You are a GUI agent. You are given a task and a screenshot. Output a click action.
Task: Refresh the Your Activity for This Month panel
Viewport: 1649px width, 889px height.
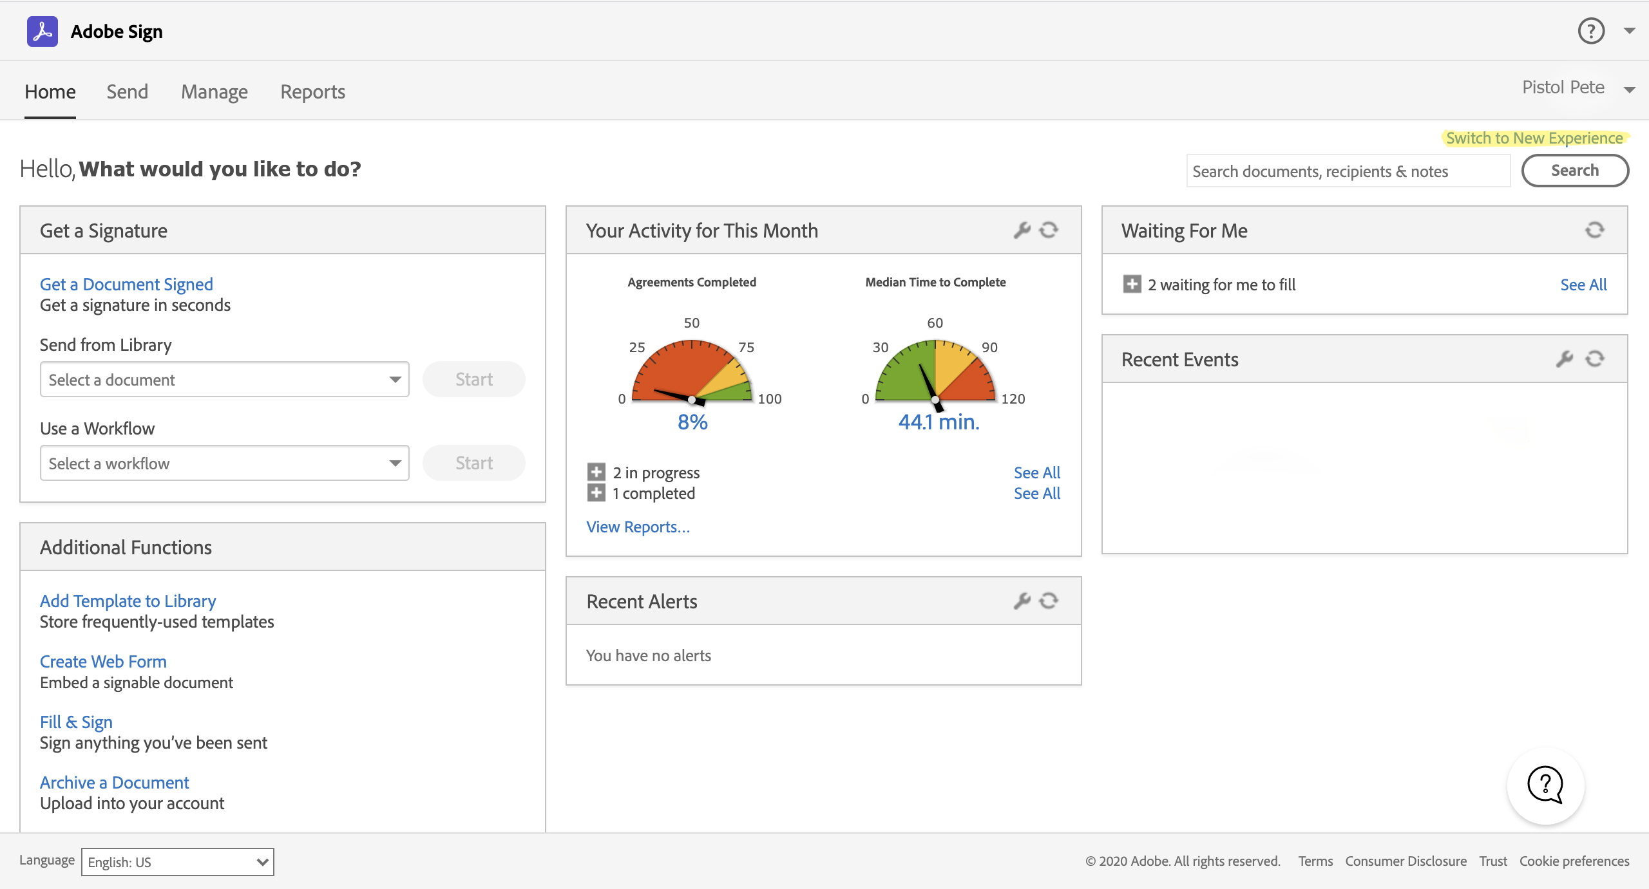1049,230
